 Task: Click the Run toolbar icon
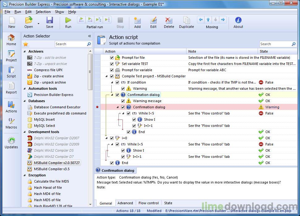(x=68, y=20)
